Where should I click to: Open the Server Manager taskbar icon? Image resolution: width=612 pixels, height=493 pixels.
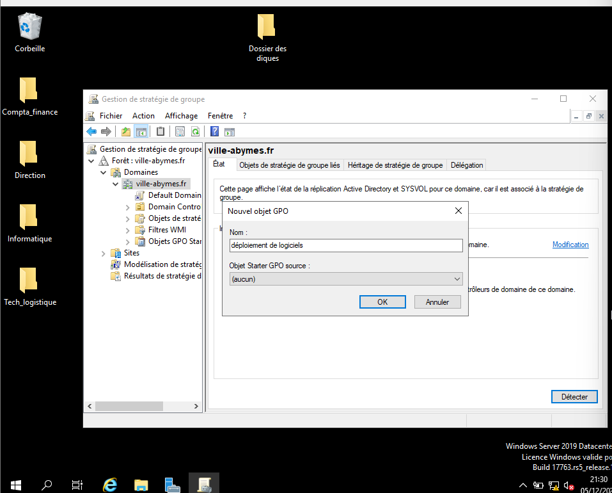(172, 484)
